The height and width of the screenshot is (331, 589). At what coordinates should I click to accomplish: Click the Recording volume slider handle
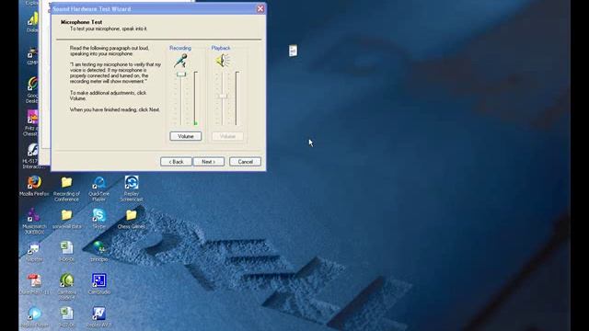(181, 74)
